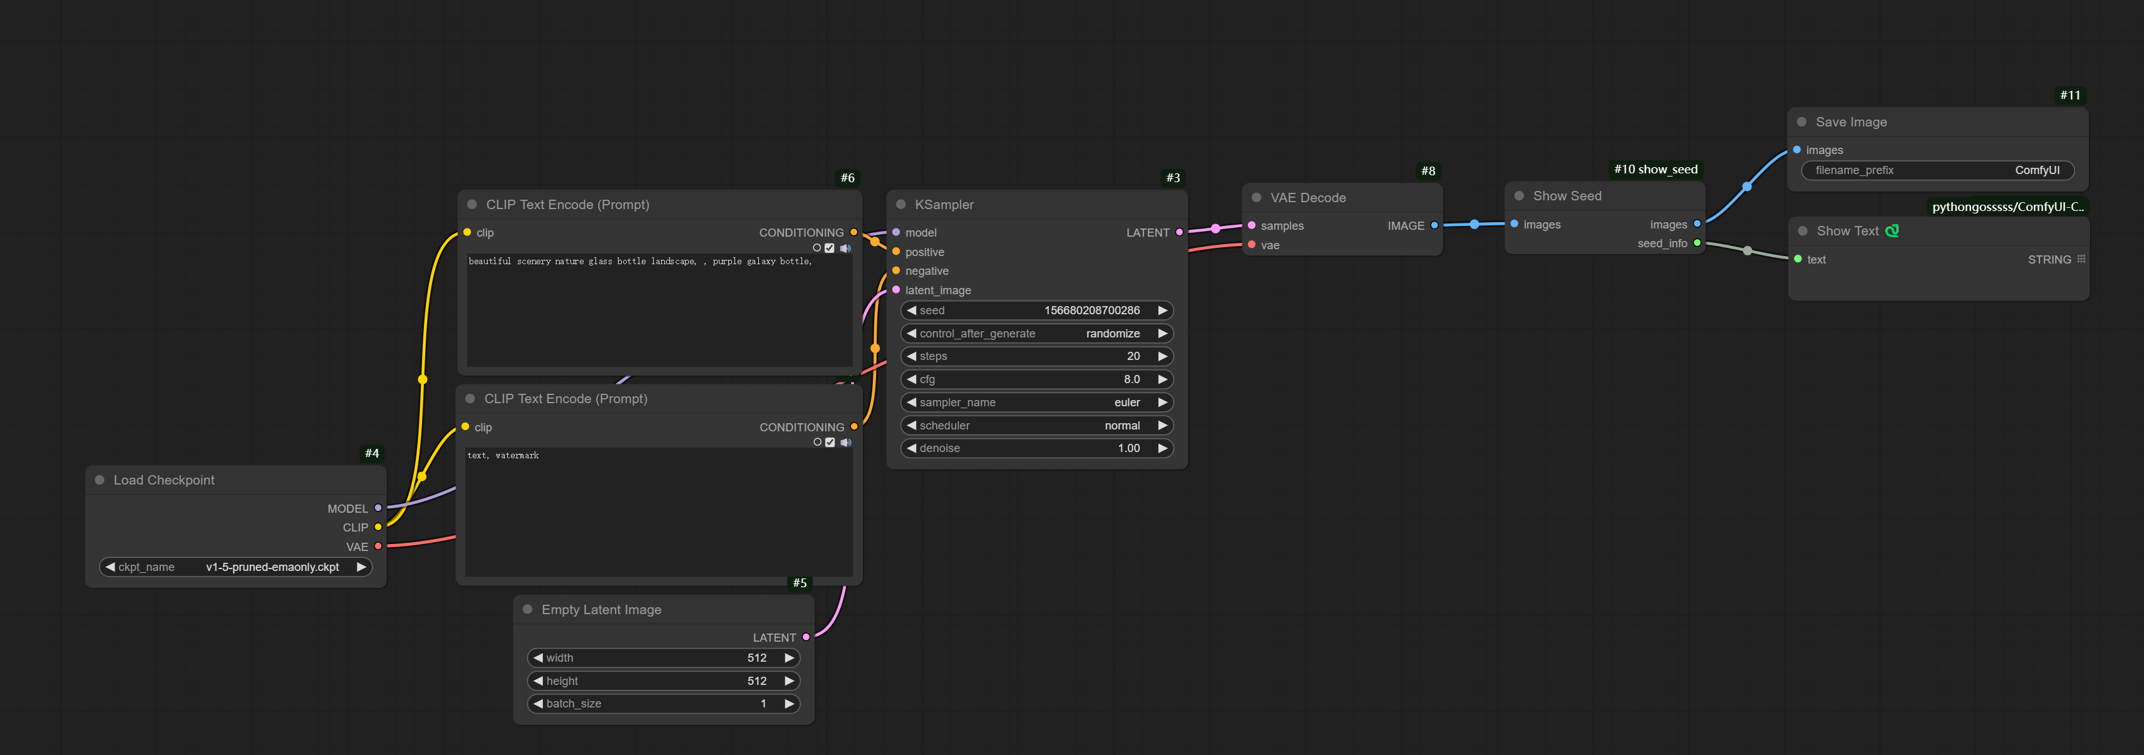Increase steps with the right arrow
The width and height of the screenshot is (2144, 755).
coord(1163,356)
